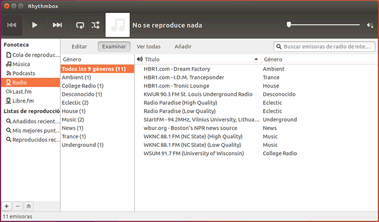
Task: Minimize the Rhythmbox window
Action: pos(14,6)
